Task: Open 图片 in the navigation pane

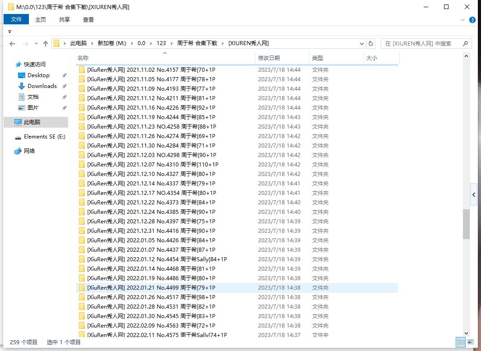Action: [x=33, y=108]
